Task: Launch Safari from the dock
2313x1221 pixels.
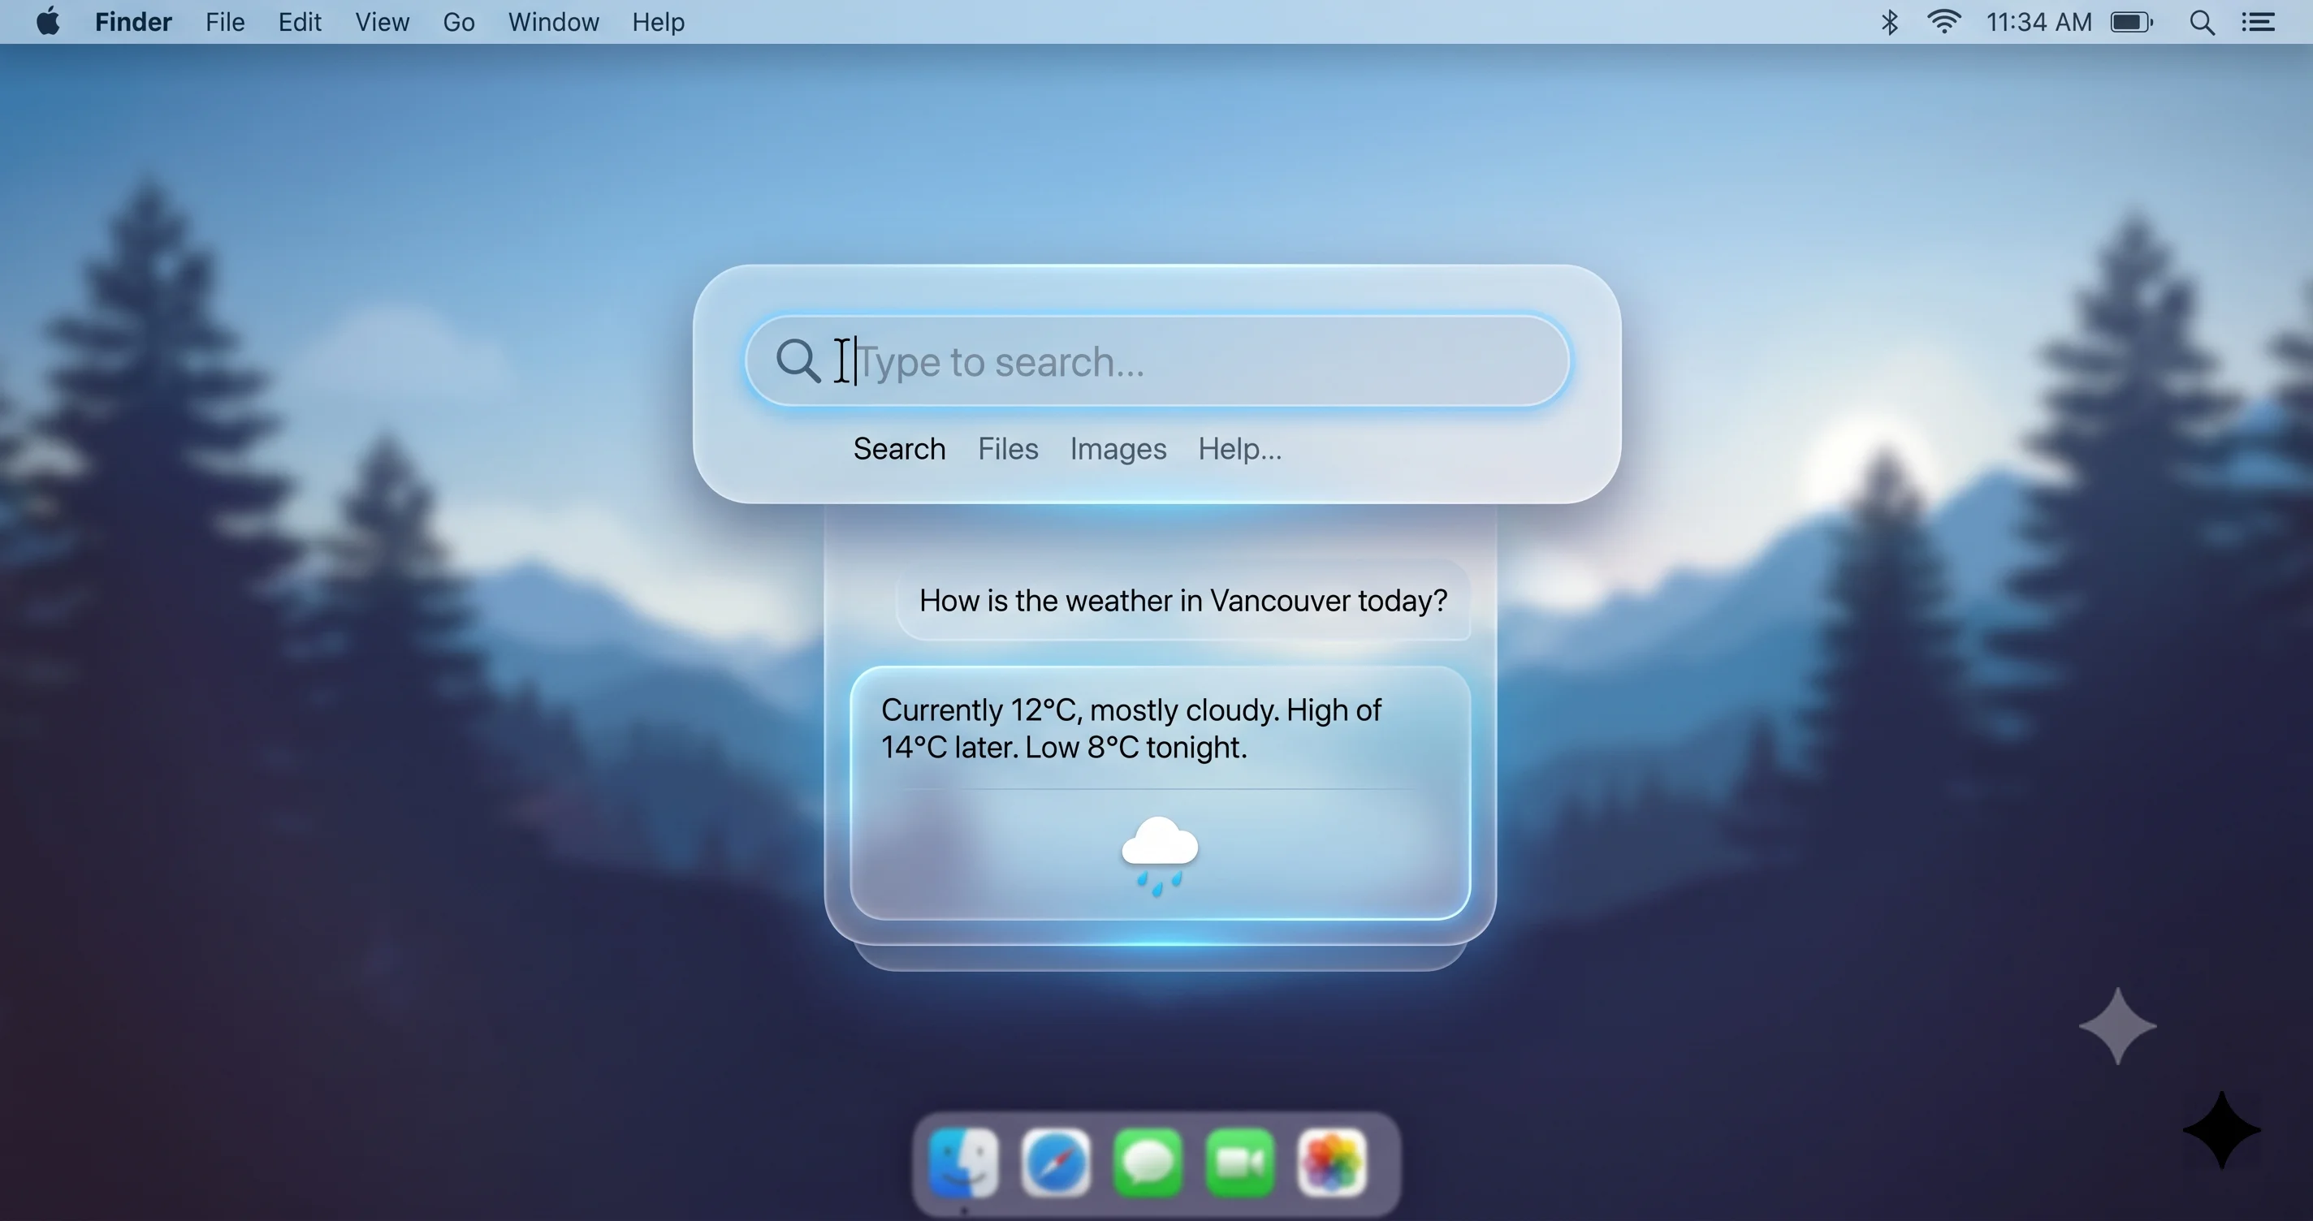Action: (1056, 1163)
